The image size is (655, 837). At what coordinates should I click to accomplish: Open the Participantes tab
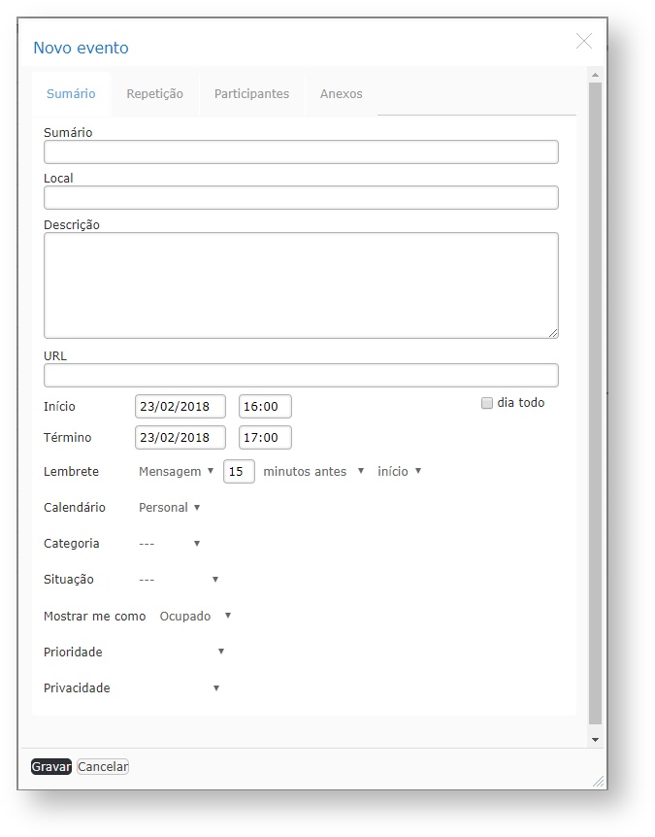(251, 94)
